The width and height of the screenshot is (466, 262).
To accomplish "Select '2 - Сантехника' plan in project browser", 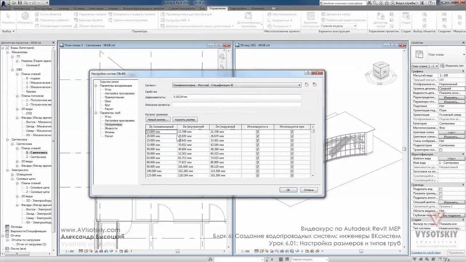I will pos(36,157).
